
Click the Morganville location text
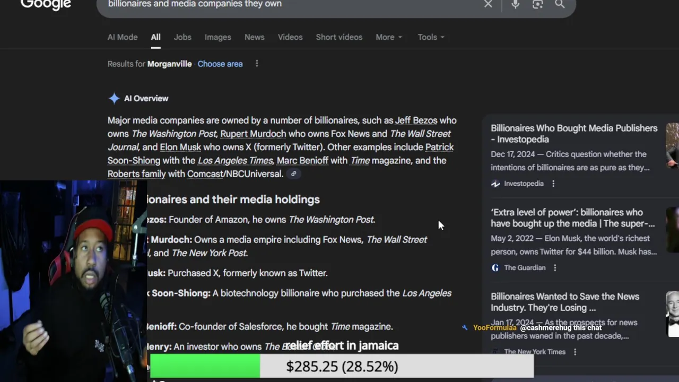[x=169, y=64]
